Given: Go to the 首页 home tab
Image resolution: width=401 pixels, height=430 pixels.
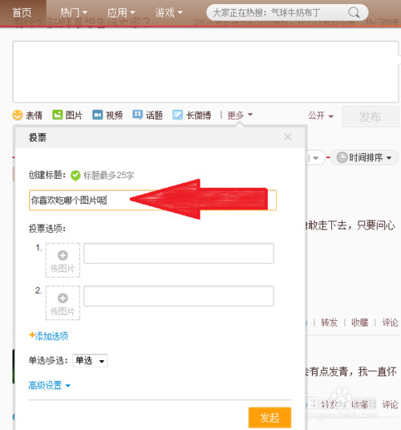Looking at the screenshot, I should pos(22,13).
